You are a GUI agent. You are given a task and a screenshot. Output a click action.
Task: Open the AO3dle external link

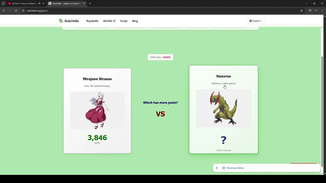[109, 21]
